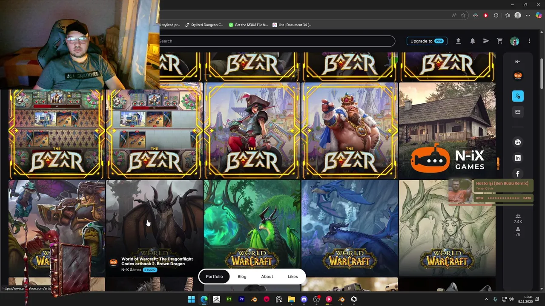Screen dimensions: 545x306
Task: Open the ArtStation three-dot menu
Action: pos(529,41)
